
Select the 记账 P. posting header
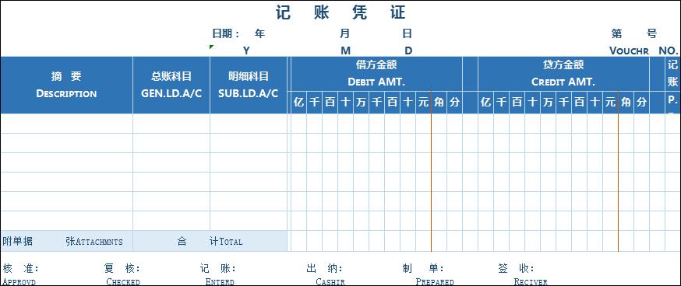click(672, 85)
